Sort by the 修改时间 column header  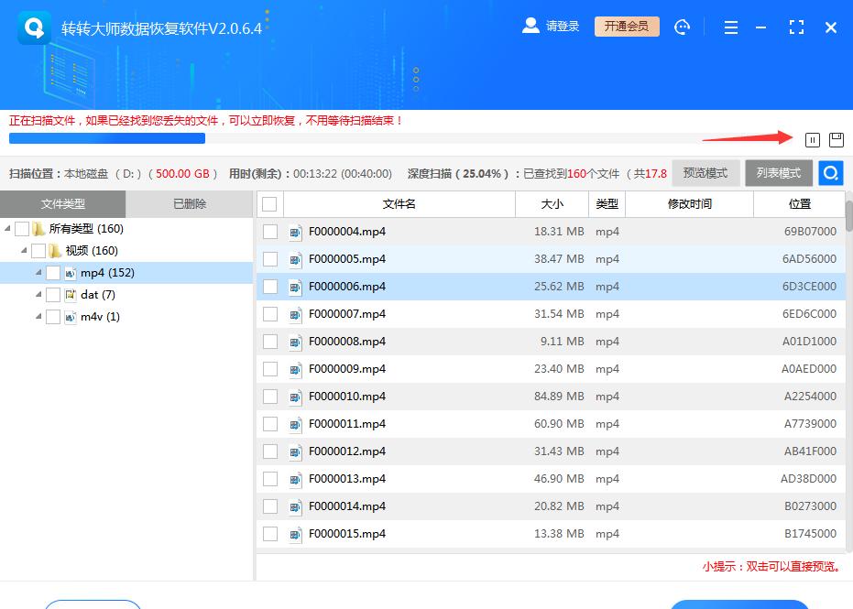(x=690, y=204)
